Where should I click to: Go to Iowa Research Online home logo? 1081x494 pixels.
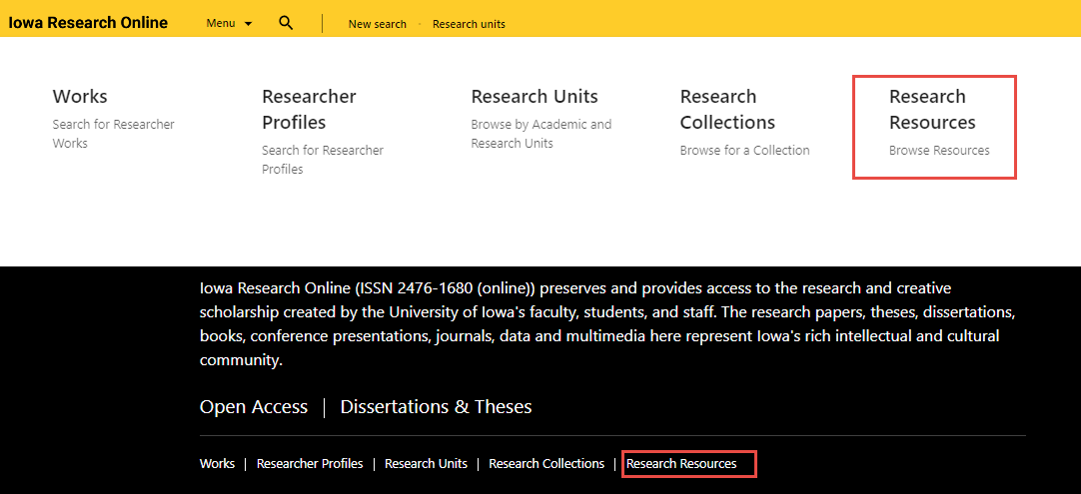(88, 22)
